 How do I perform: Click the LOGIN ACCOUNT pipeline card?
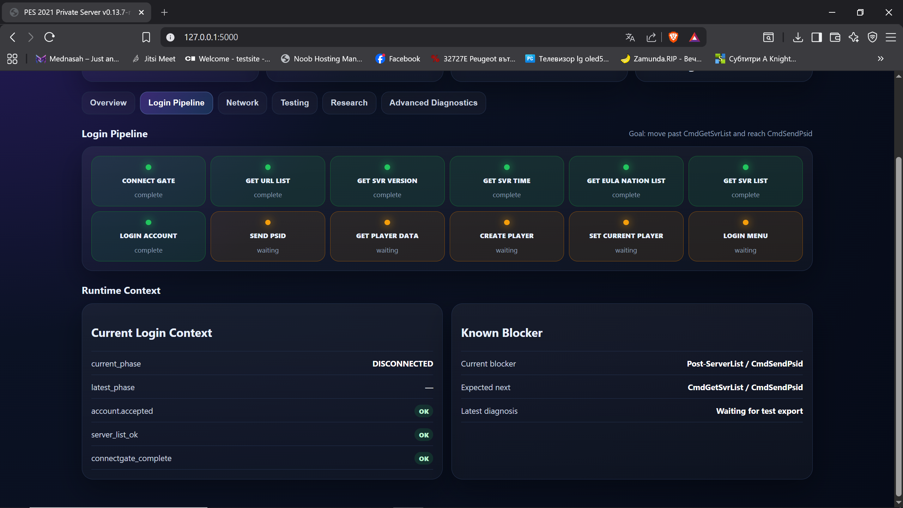click(149, 236)
